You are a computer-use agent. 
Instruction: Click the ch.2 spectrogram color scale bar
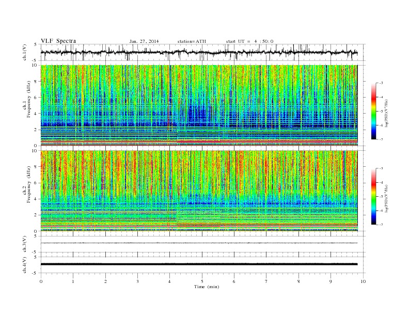point(373,196)
